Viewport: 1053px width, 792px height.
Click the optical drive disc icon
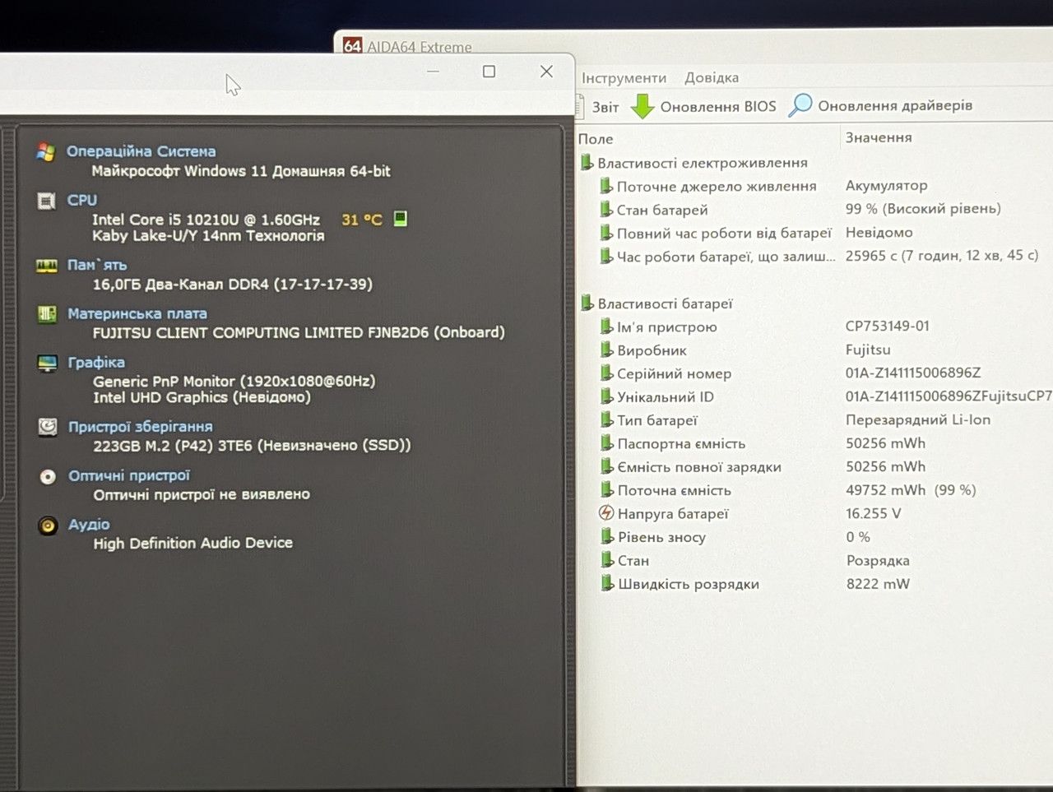point(48,476)
